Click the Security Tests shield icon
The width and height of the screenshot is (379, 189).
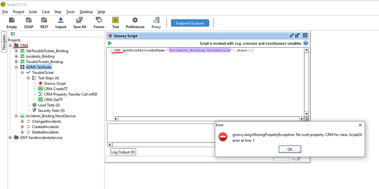point(34,110)
